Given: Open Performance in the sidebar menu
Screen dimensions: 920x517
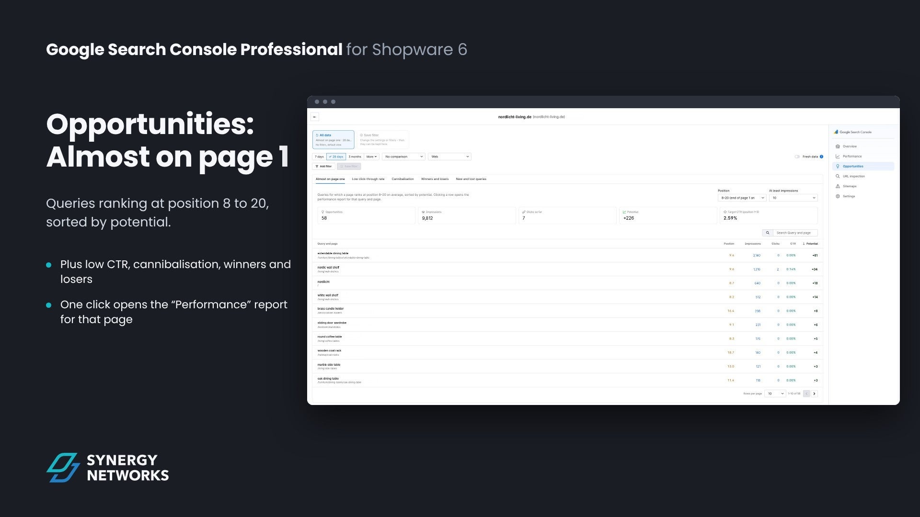Looking at the screenshot, I should [x=863, y=157].
